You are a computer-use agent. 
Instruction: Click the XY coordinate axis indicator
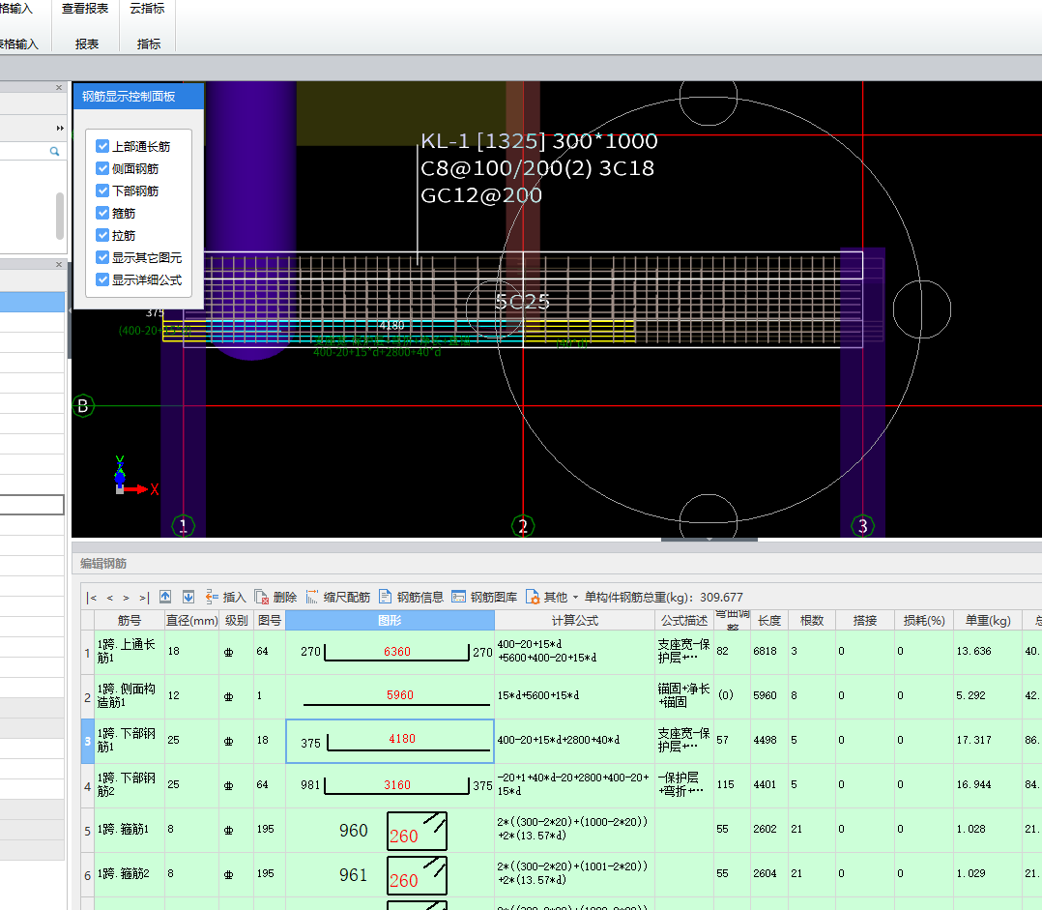click(x=135, y=477)
